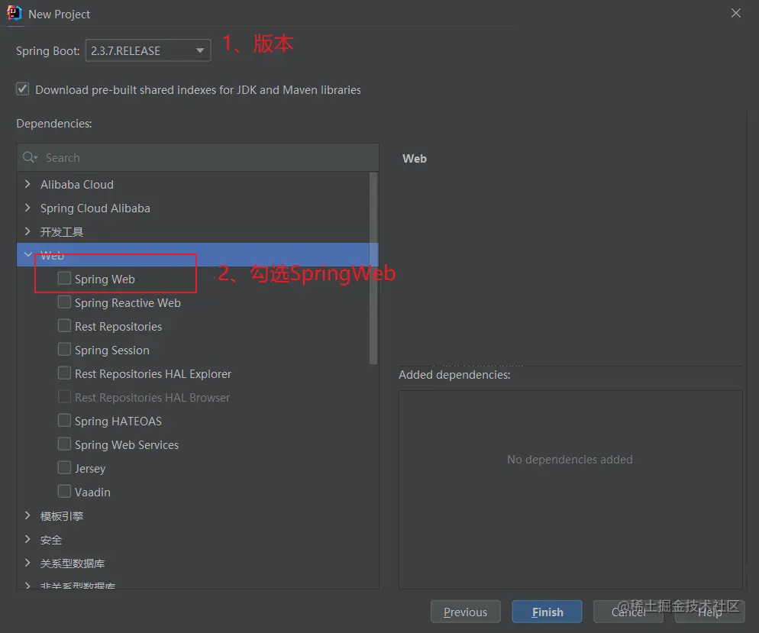This screenshot has width=759, height=633.
Task: Enable the Rest Repositories checkbox
Action: pos(64,326)
